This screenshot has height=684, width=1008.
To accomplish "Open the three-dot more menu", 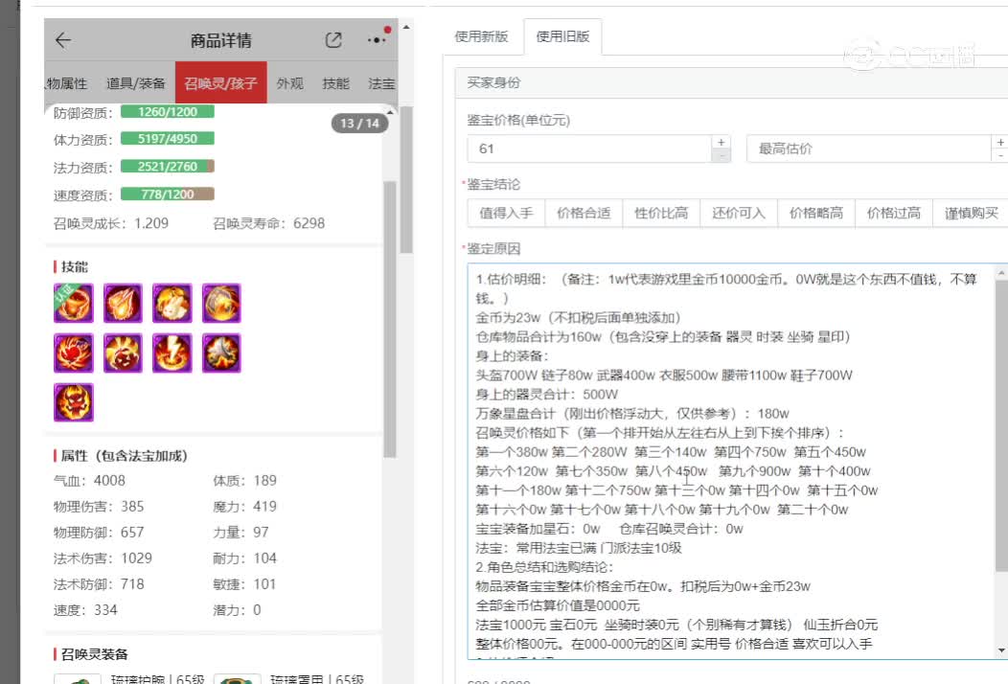I will click(x=378, y=40).
